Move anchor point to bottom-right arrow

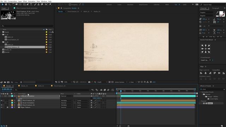(209, 52)
